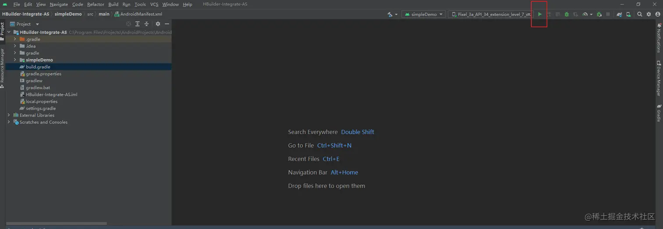Viewport: 663px width, 229px height.
Task: Open the Tools menu
Action: coord(140,4)
